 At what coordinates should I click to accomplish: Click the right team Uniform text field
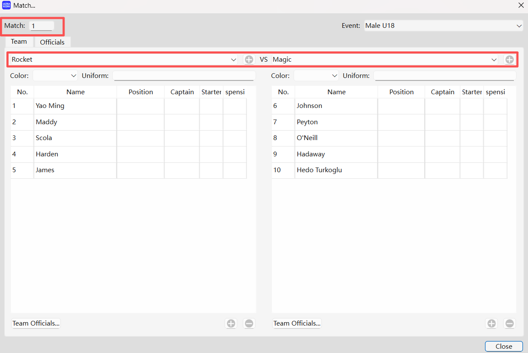pyautogui.click(x=445, y=76)
